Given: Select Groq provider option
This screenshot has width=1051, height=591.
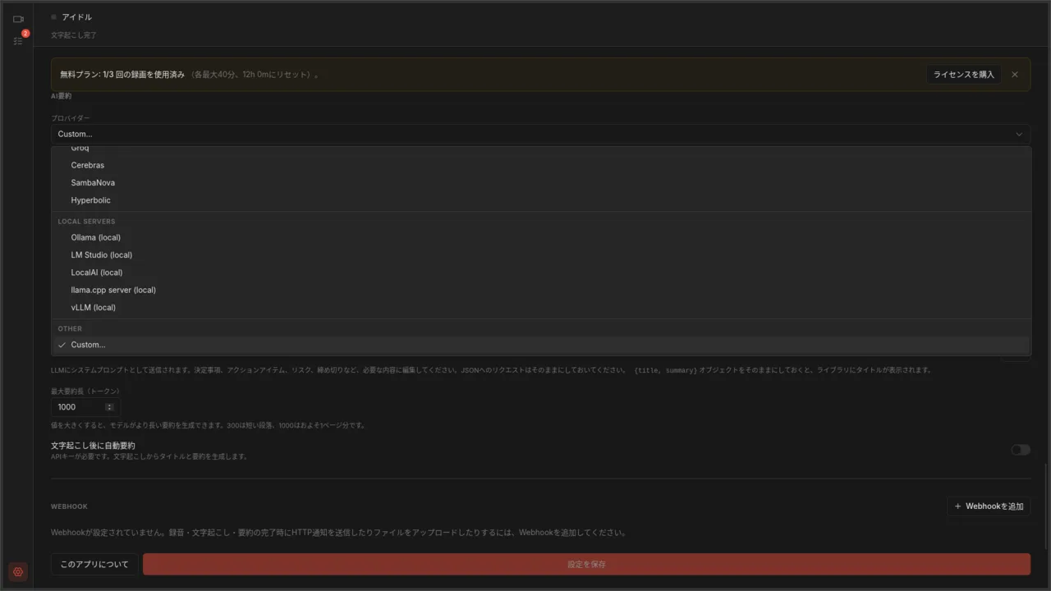Looking at the screenshot, I should 540,149.
